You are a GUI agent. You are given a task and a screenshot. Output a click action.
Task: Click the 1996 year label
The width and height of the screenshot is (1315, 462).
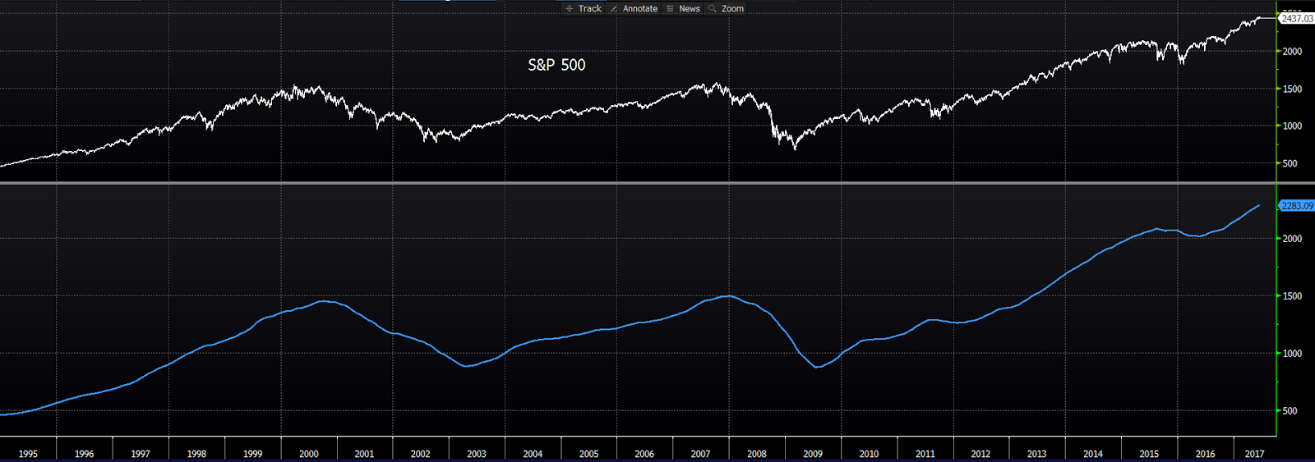click(84, 454)
